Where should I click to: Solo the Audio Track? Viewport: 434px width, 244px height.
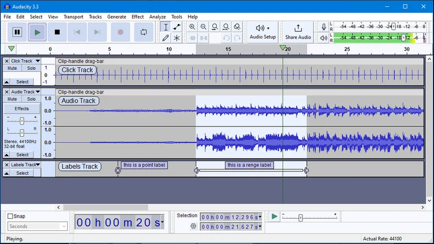tap(31, 99)
